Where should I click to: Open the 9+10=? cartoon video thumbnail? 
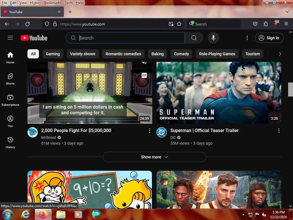[x=90, y=190]
